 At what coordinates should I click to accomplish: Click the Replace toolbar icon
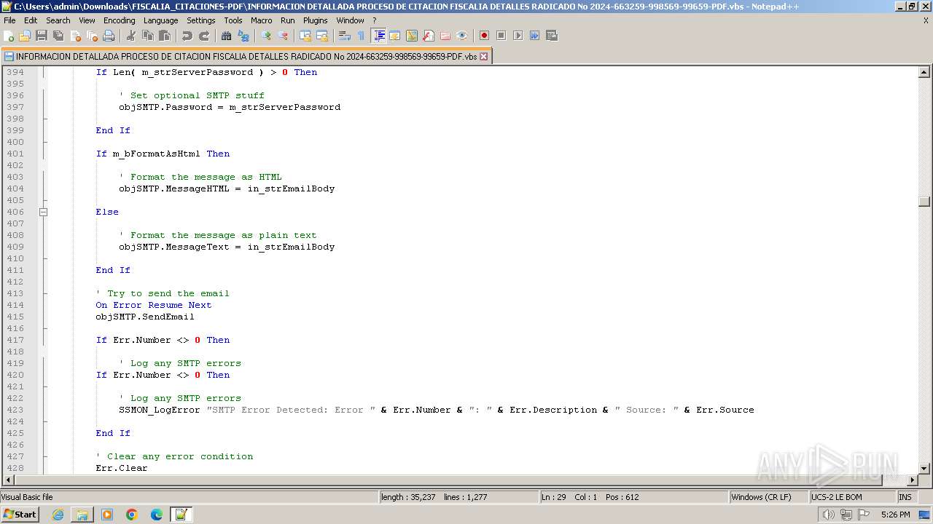243,36
